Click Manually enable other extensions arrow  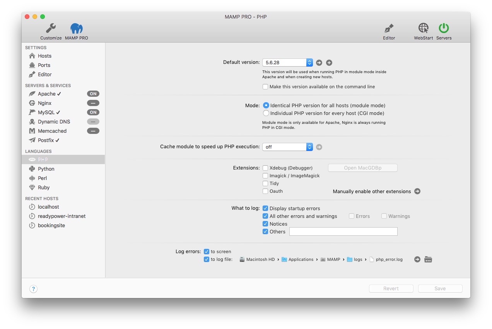[417, 191]
